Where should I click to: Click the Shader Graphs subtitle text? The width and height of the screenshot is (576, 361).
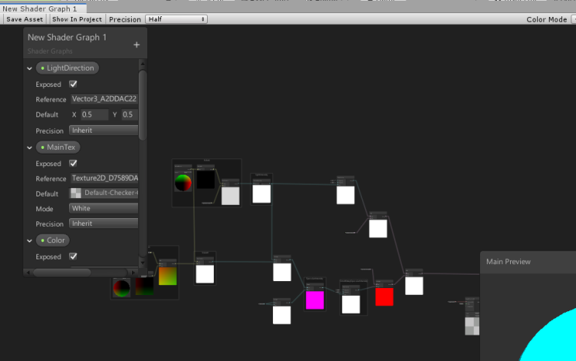(x=50, y=51)
